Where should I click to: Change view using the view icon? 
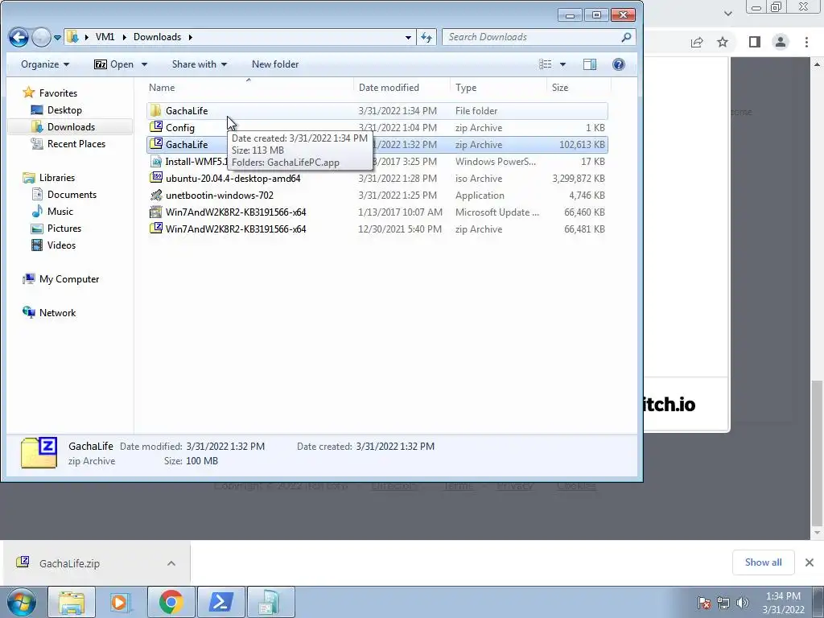pyautogui.click(x=546, y=64)
